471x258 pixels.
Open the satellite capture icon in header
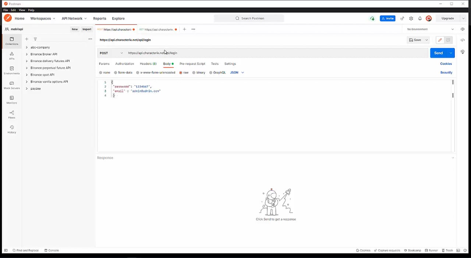point(402,18)
